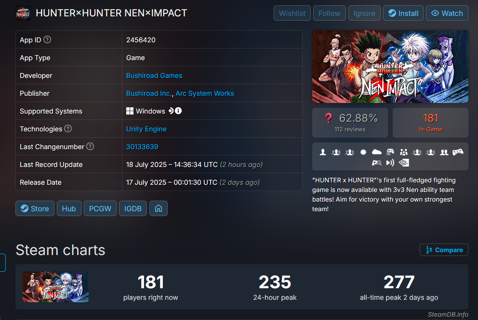Open the Steam Store page button
478x320 pixels.
pos(35,208)
